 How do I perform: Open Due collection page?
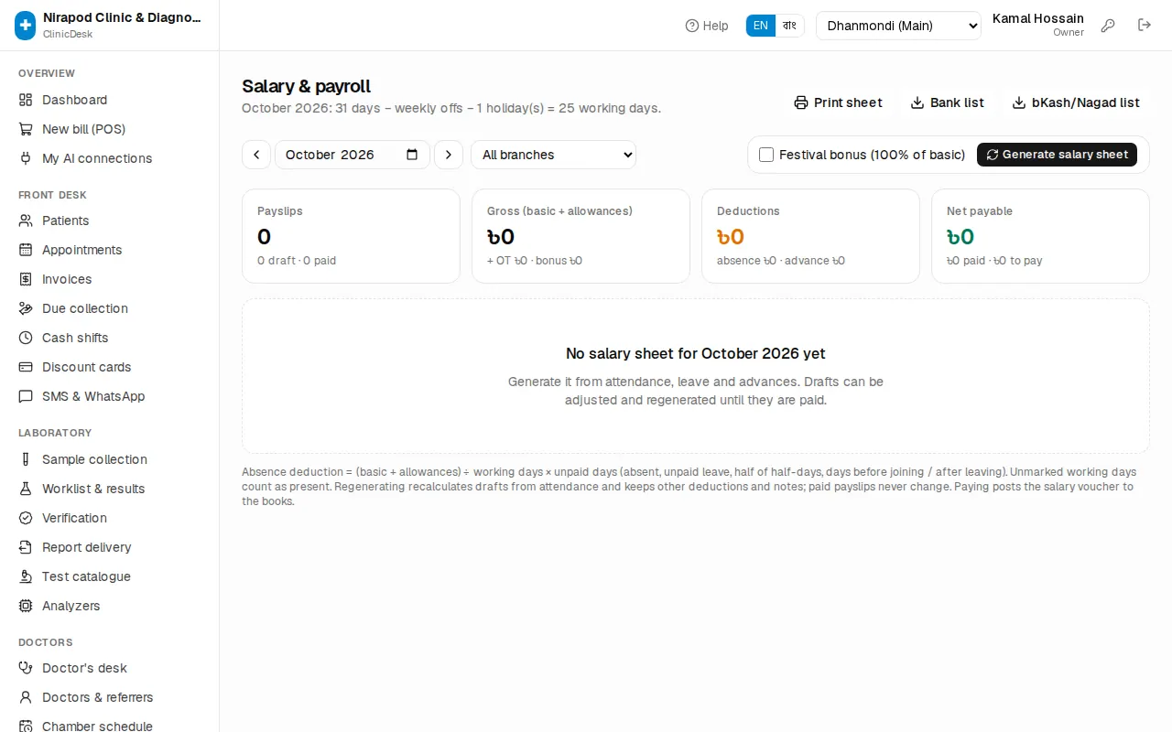tap(110, 308)
